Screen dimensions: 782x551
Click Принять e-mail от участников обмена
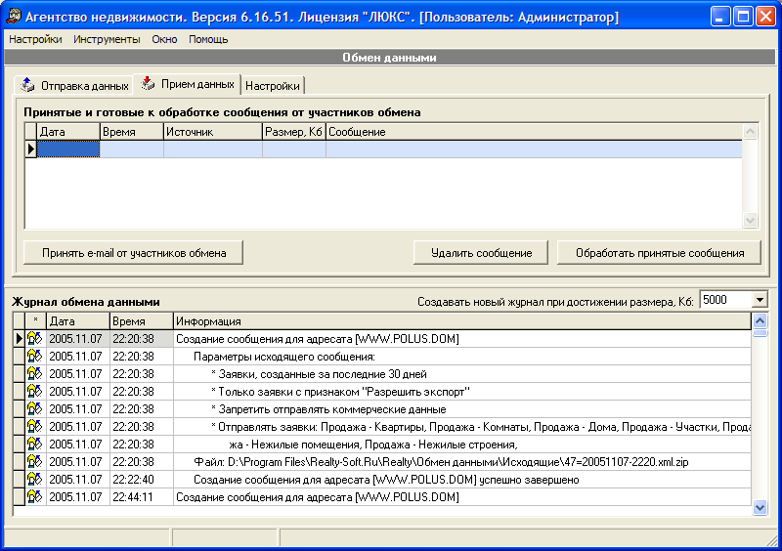click(134, 253)
